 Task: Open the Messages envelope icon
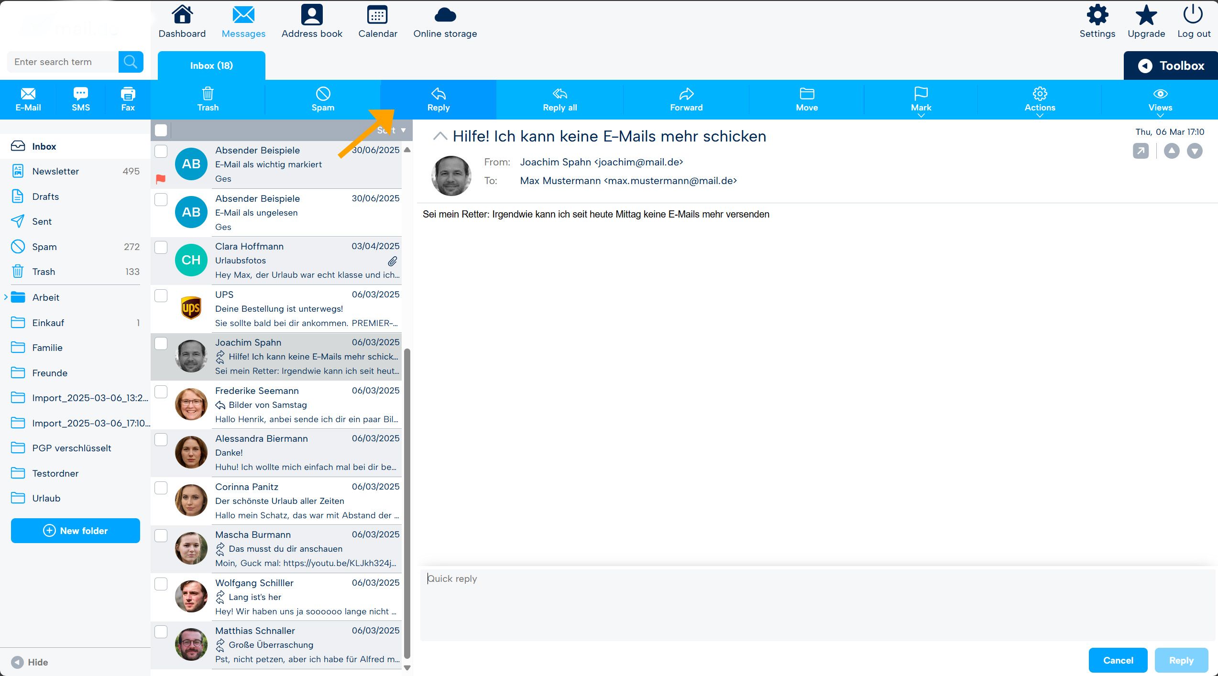[x=243, y=15]
